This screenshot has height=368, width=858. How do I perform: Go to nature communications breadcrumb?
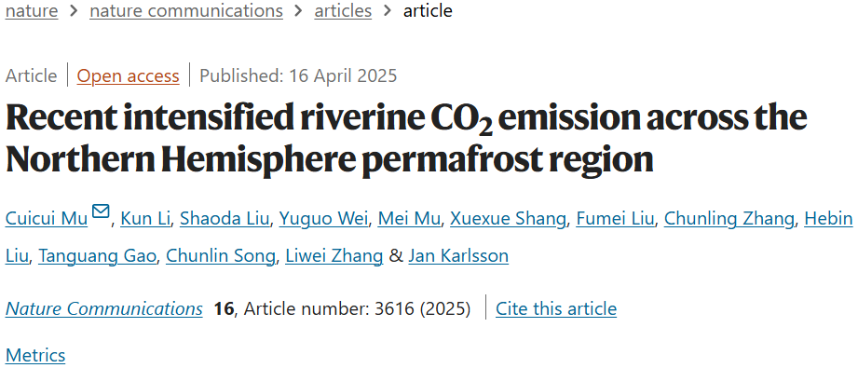click(x=186, y=10)
